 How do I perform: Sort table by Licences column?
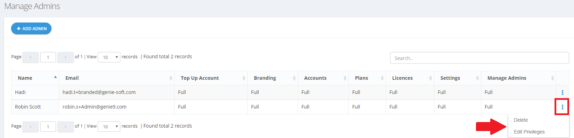click(410, 78)
